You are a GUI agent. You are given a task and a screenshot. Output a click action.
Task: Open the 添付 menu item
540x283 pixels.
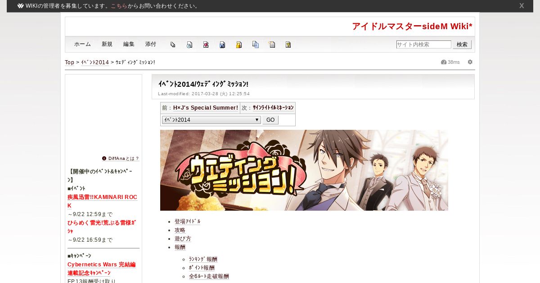click(x=151, y=44)
